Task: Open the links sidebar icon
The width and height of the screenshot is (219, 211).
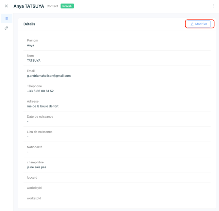Action: point(6,28)
